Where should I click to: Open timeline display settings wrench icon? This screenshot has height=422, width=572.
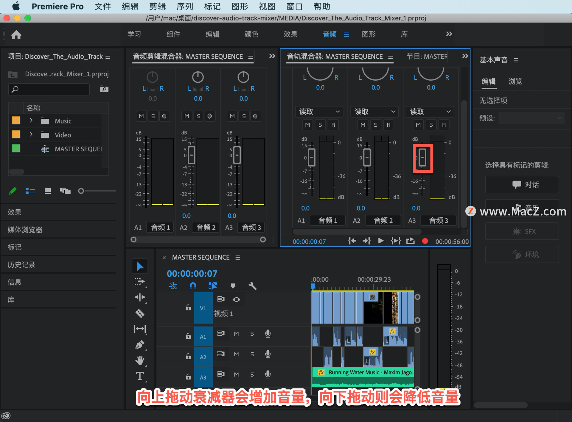(252, 286)
